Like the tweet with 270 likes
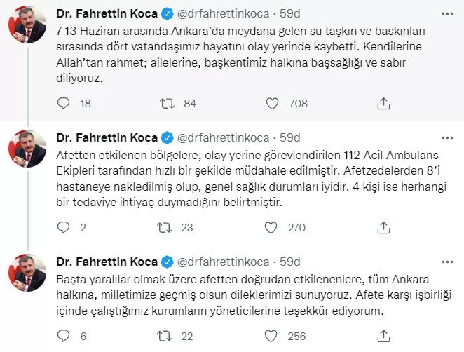464x352 pixels. [x=274, y=227]
